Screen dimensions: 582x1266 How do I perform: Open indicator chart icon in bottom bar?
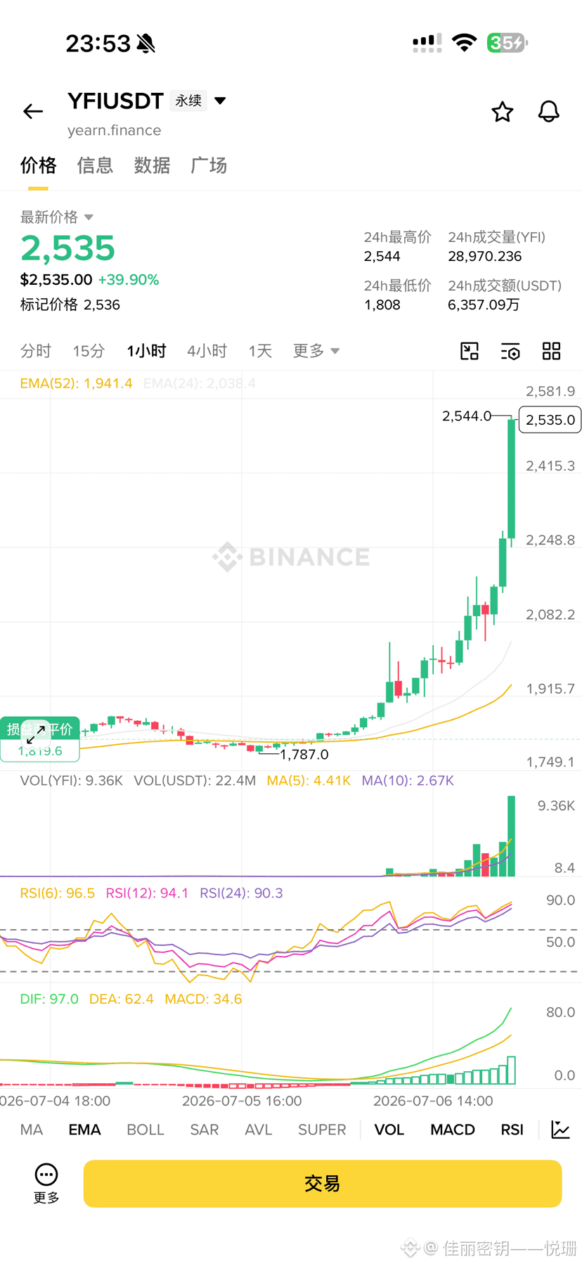pos(560,1130)
